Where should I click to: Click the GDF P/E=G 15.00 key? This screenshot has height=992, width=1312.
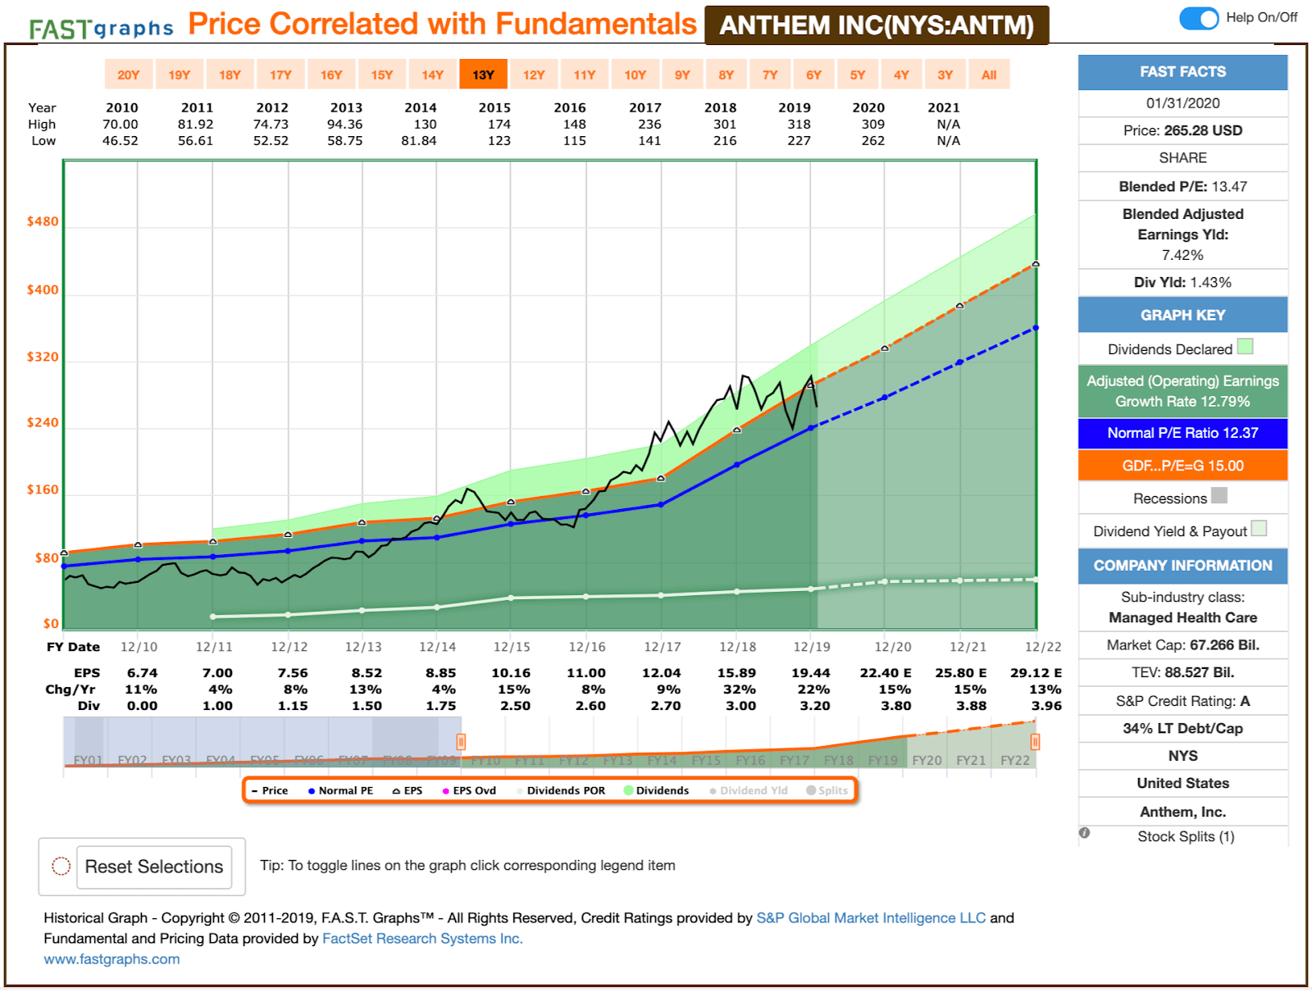1182,466
